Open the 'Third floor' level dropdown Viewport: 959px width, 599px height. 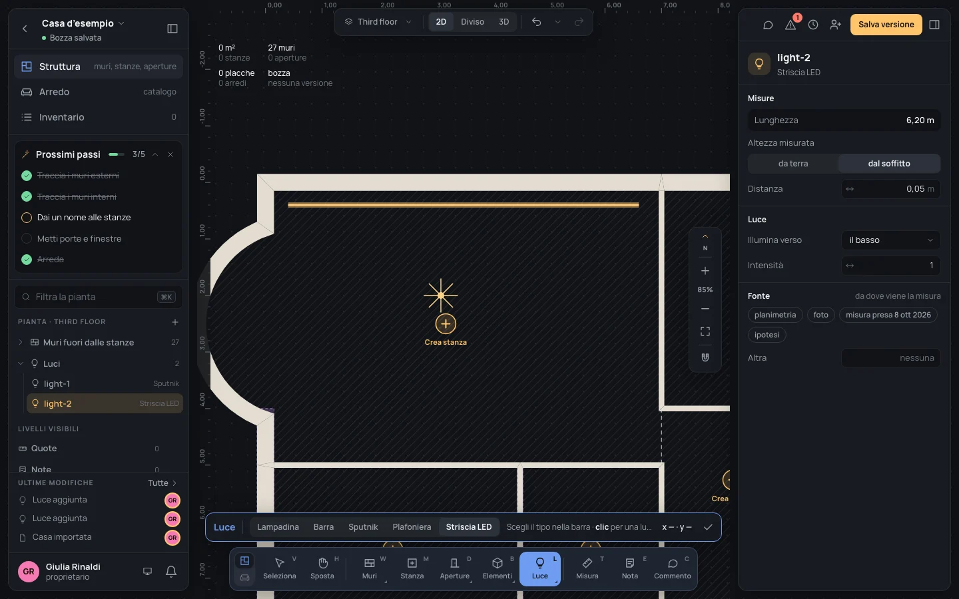378,22
